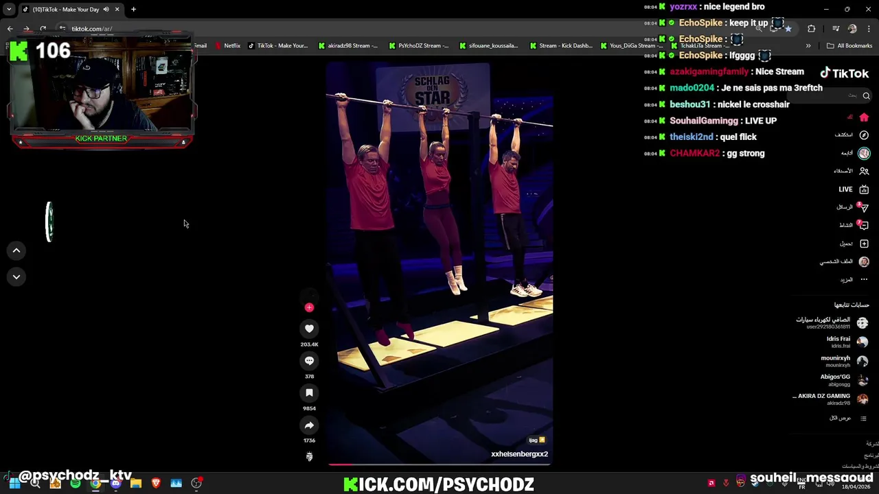Expand hidden bookmarks overflow chevron
The height and width of the screenshot is (494, 879).
[808, 46]
